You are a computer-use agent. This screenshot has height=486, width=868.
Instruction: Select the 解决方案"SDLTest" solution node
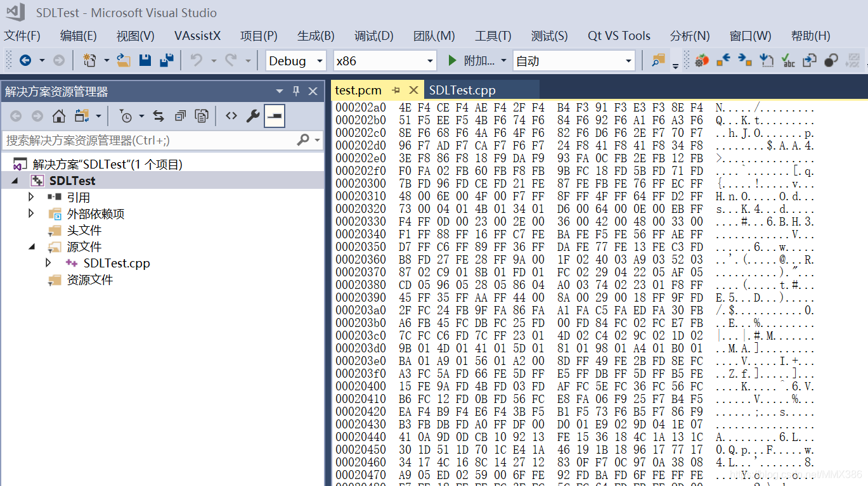[x=107, y=164]
